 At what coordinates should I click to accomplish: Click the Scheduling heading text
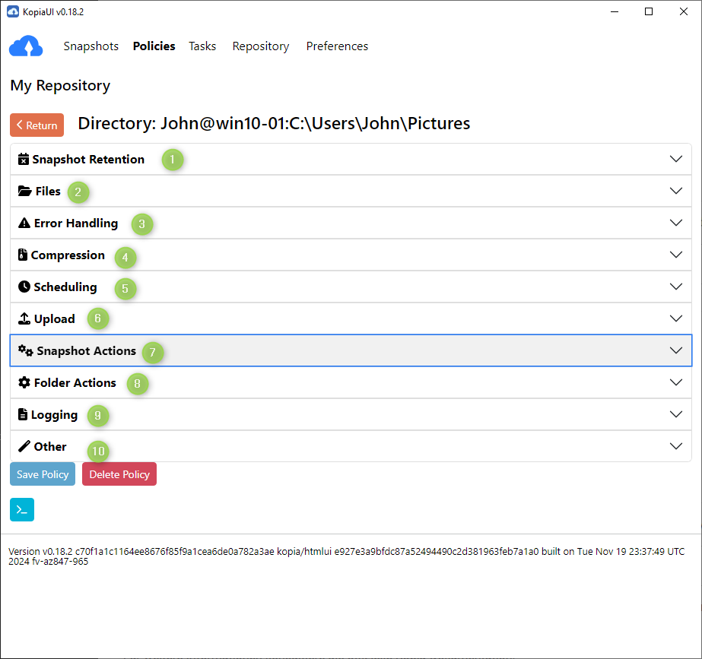(x=65, y=287)
